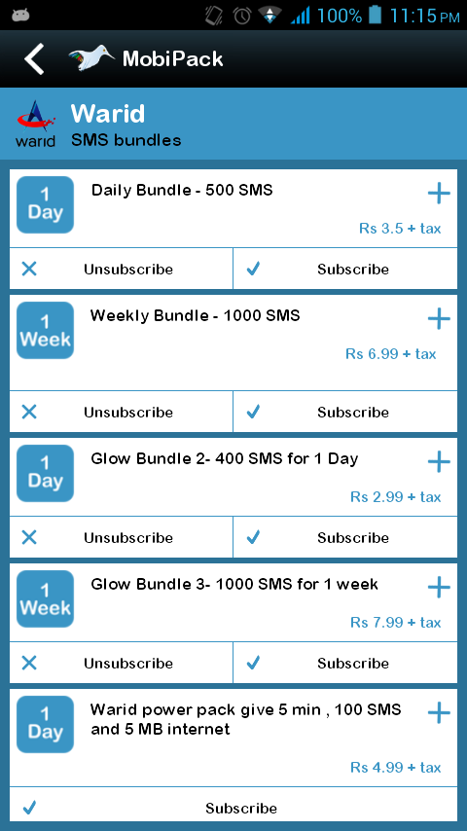The height and width of the screenshot is (831, 467).
Task: Expand Daily Bundle 500 SMS details with plus
Action: pyautogui.click(x=439, y=194)
